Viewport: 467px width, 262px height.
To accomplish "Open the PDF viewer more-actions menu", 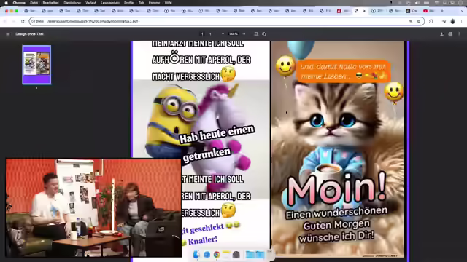I will 459,34.
